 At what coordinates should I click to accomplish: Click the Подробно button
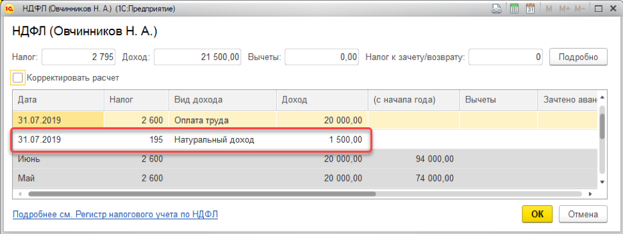[578, 57]
